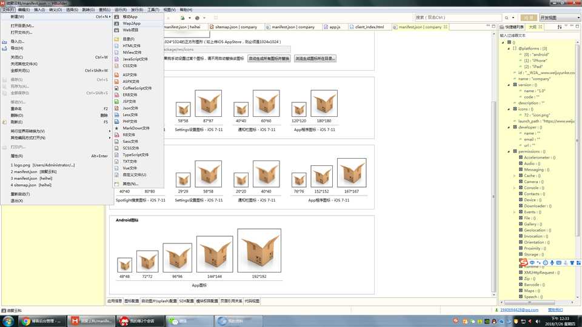Click the Windows Start button
582x327 pixels.
(x=8, y=321)
